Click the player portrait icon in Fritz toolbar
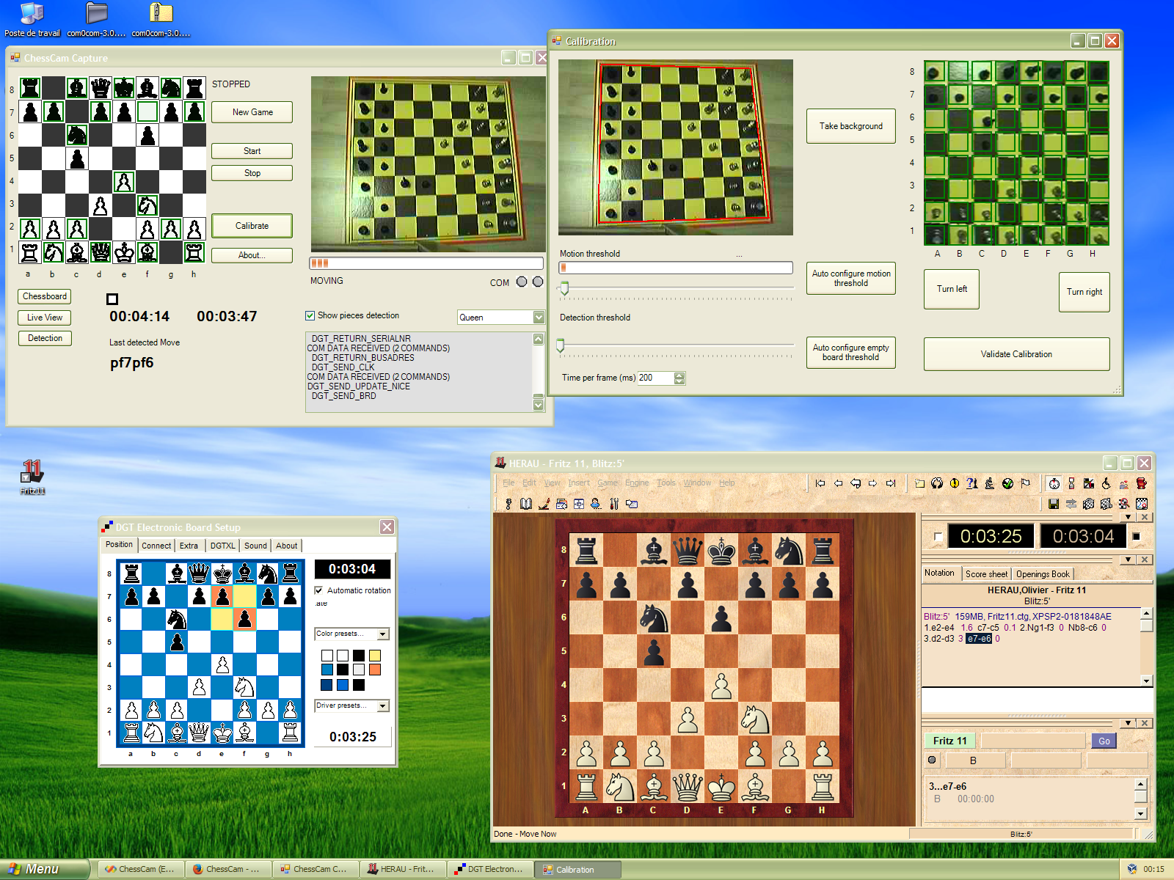The image size is (1174, 880). pyautogui.click(x=597, y=504)
